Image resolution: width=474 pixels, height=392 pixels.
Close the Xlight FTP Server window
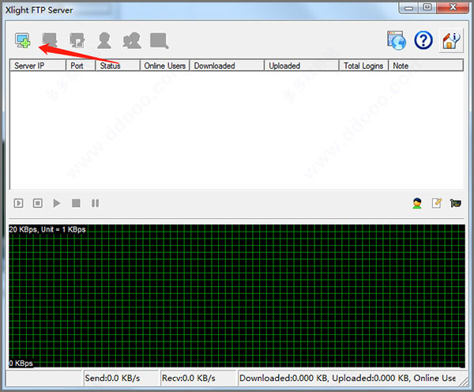[453, 8]
